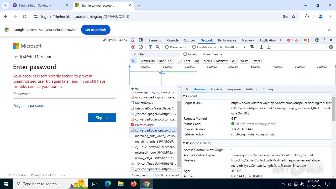
Task: Open Chrome profile avatar
Action: (x=321, y=17)
